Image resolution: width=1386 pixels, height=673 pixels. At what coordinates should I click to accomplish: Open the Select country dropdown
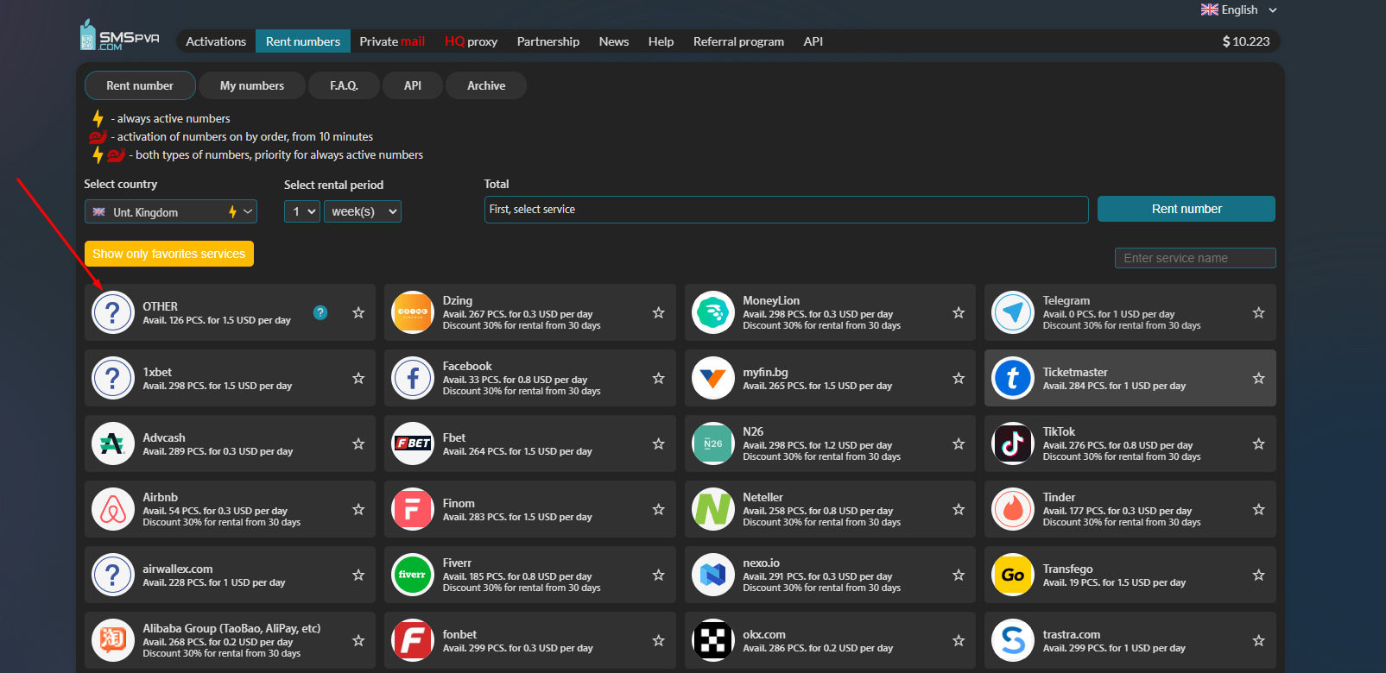(x=171, y=211)
